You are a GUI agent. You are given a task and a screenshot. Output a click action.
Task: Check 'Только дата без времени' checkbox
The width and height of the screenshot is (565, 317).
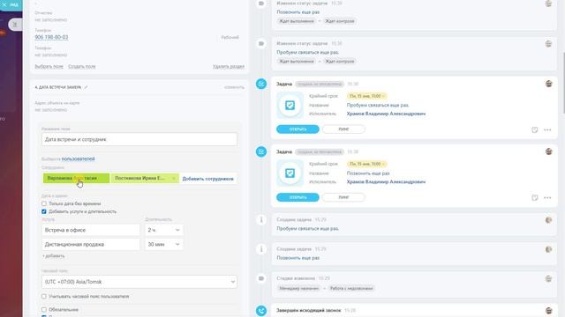[44, 203]
